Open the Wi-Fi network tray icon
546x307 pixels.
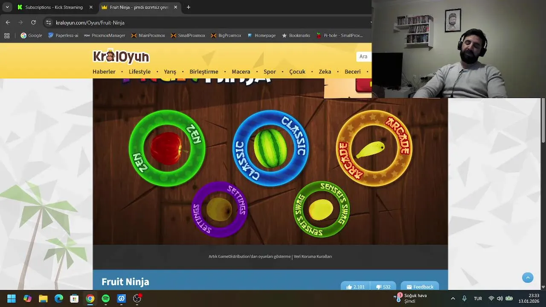(x=491, y=298)
